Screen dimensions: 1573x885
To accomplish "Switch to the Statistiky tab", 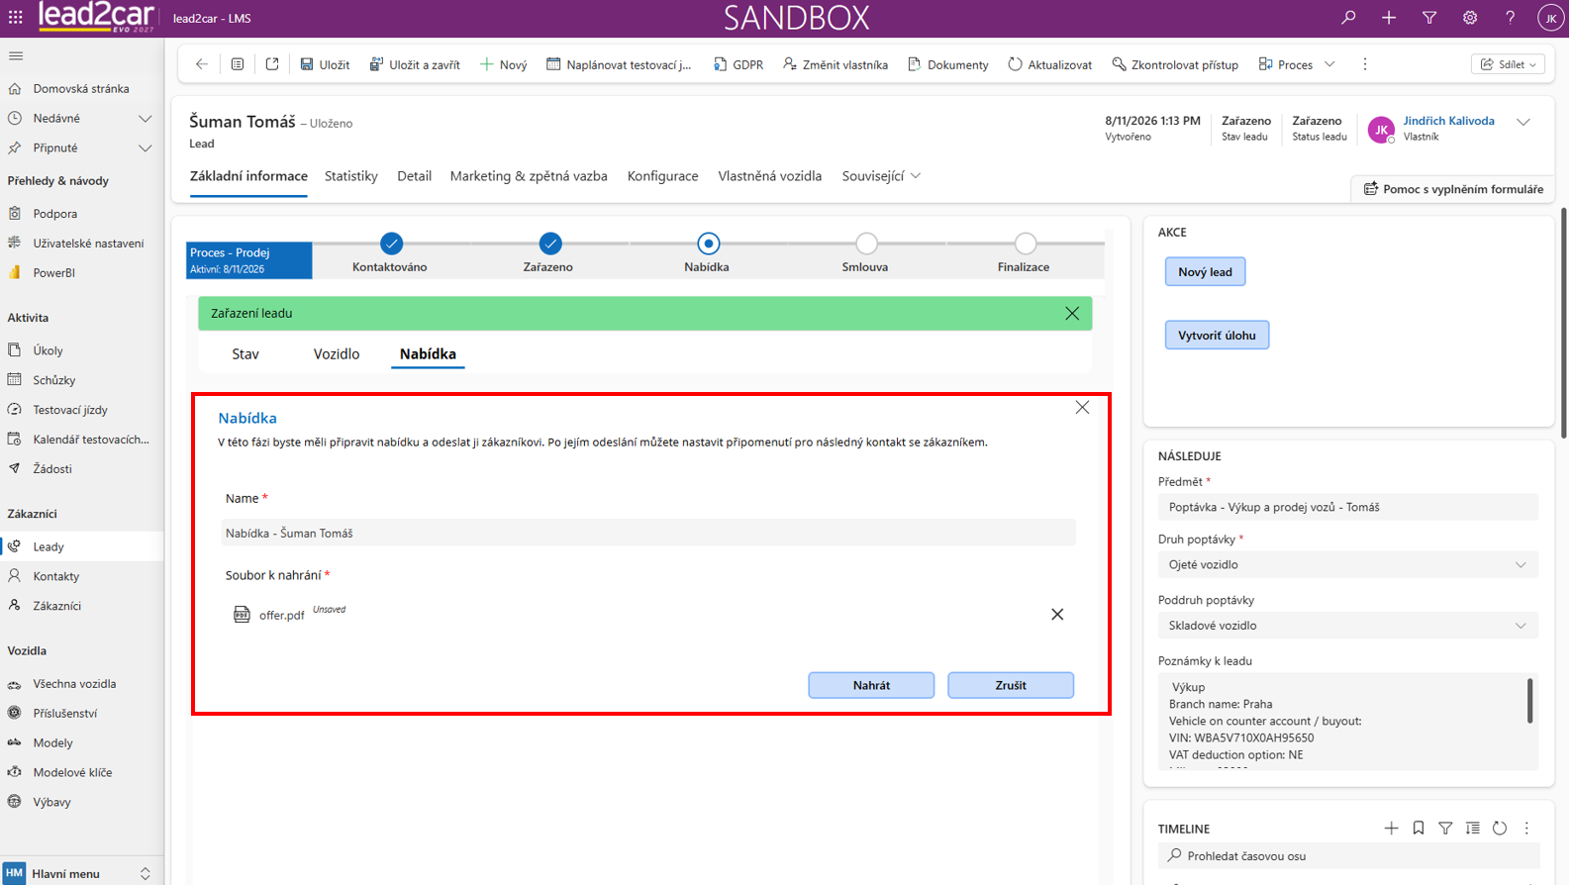I will 351,176.
